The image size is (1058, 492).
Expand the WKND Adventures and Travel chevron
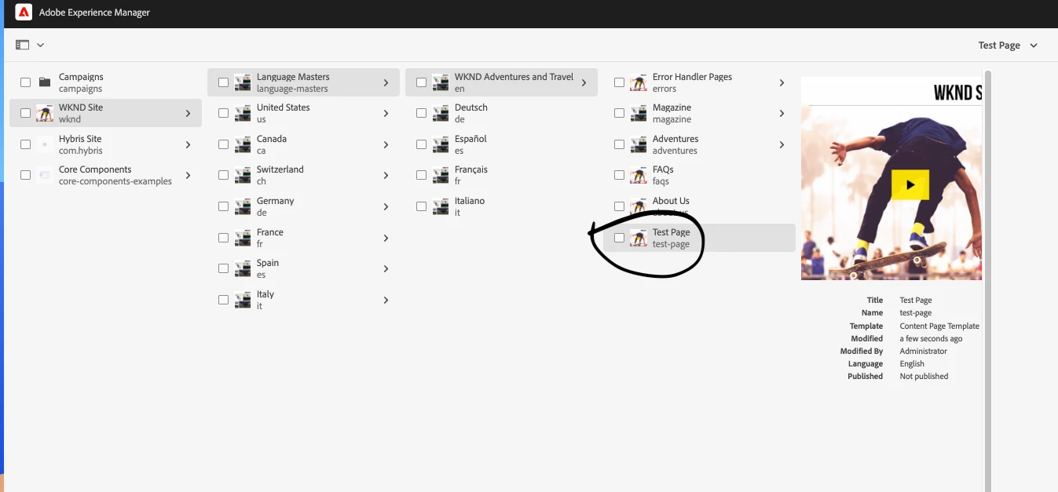(x=584, y=82)
